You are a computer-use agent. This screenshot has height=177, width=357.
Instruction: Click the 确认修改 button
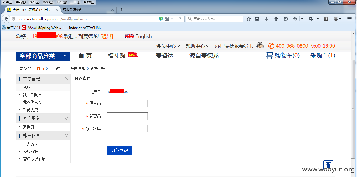pyautogui.click(x=120, y=150)
